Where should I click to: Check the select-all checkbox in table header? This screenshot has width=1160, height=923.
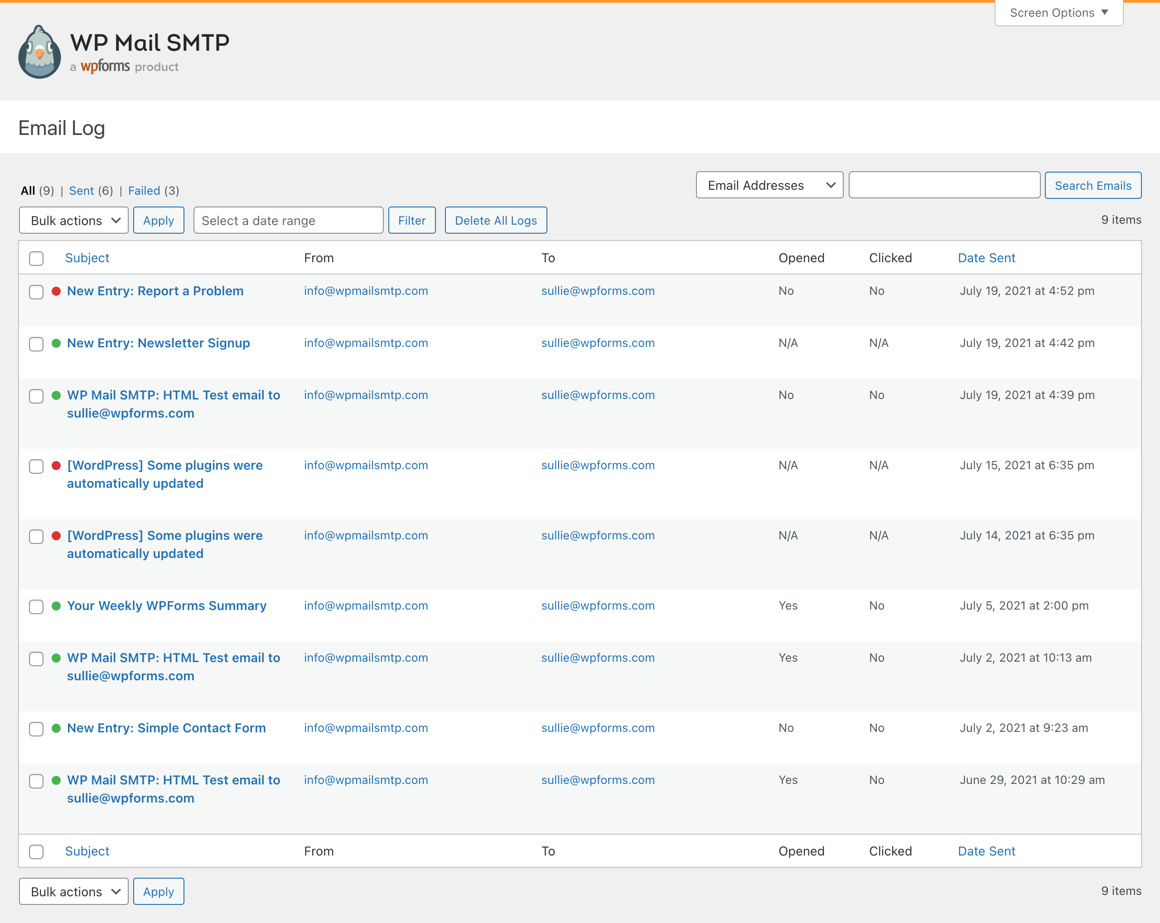pyautogui.click(x=36, y=258)
